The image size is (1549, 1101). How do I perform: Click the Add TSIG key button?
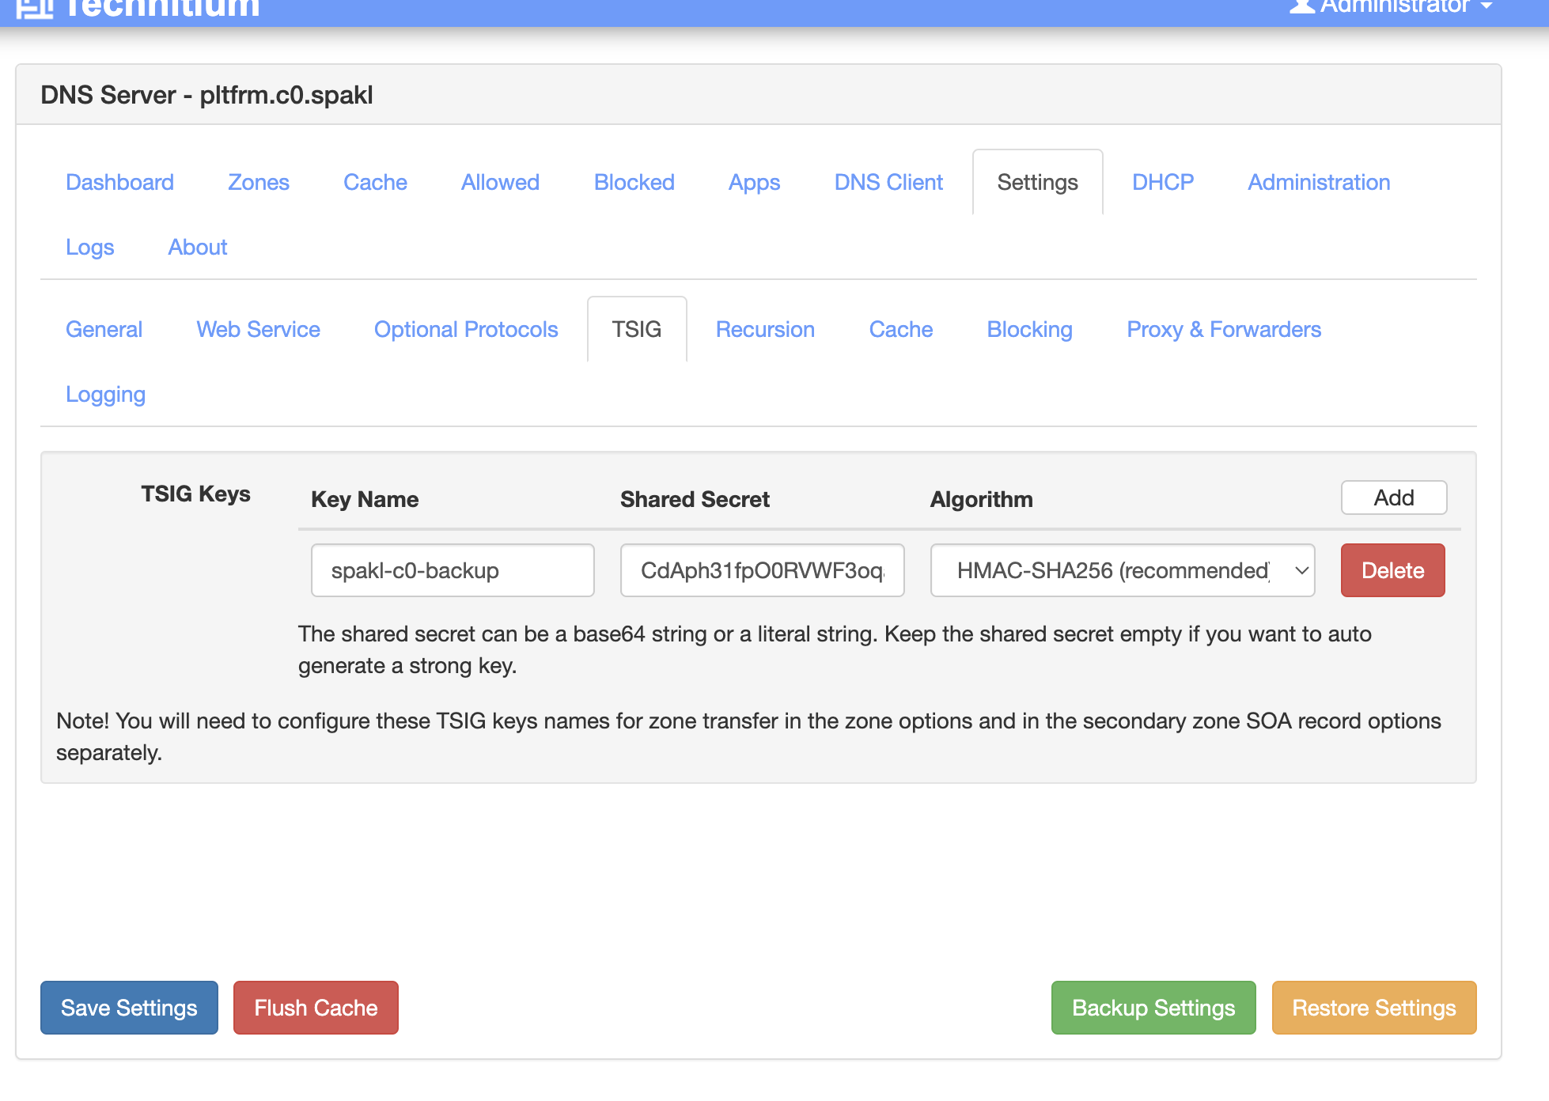[1393, 498]
